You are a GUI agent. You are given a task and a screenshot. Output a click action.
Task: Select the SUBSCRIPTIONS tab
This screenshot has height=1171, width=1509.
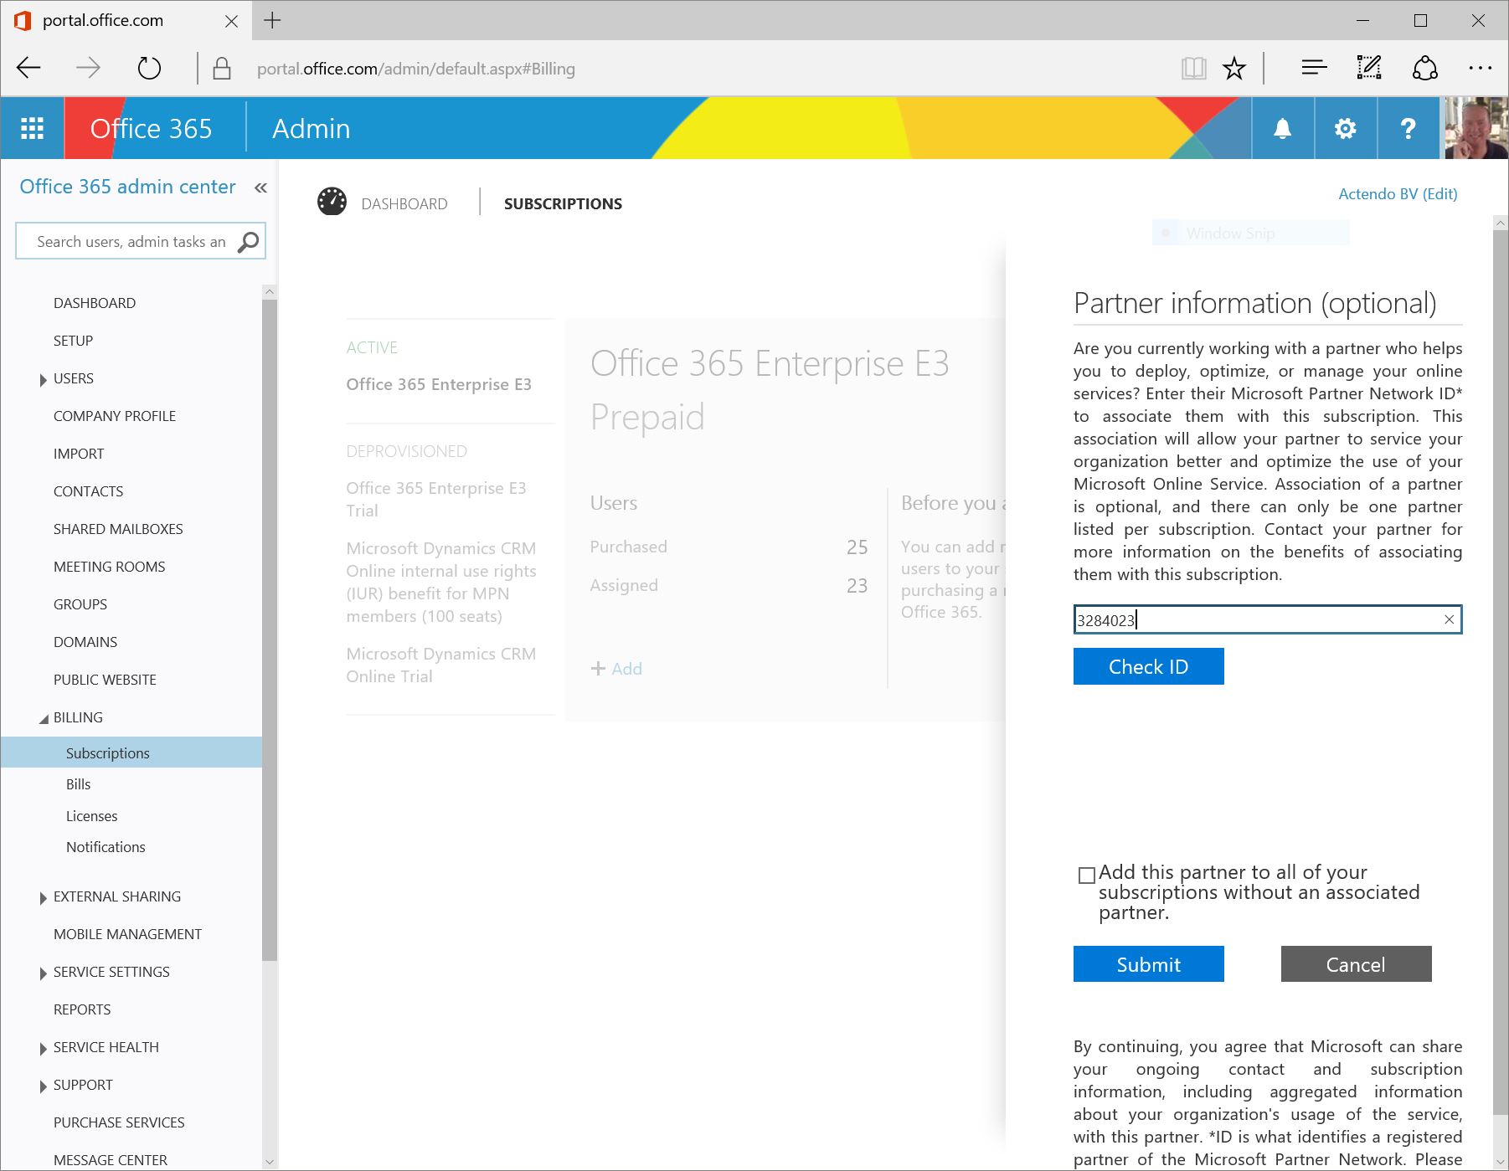click(x=563, y=203)
